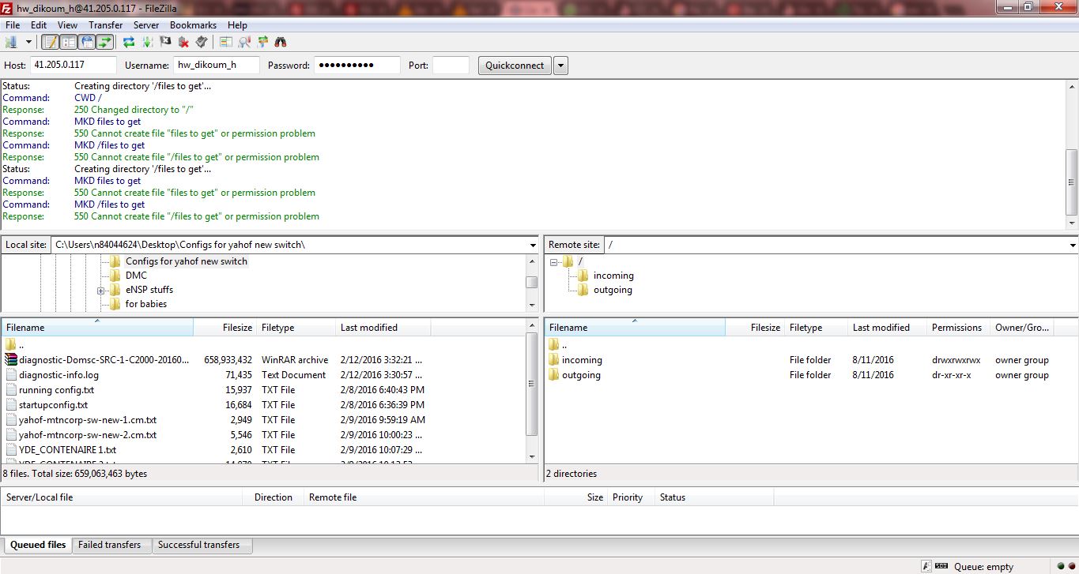Toggle the remote directory tree display
The image size is (1079, 574).
[87, 42]
